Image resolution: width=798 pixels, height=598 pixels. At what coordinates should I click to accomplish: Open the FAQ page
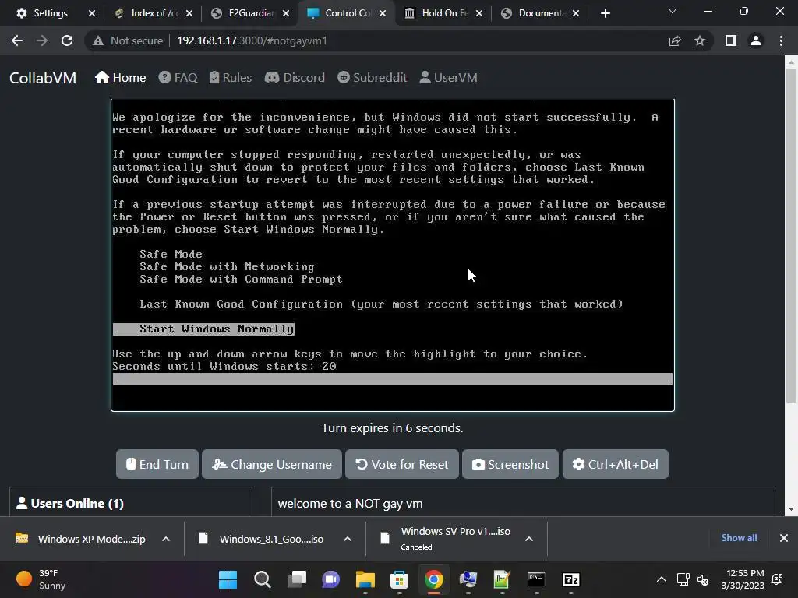tap(178, 77)
